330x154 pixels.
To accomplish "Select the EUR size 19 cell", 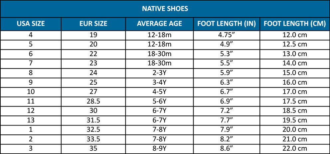I will click(93, 35).
